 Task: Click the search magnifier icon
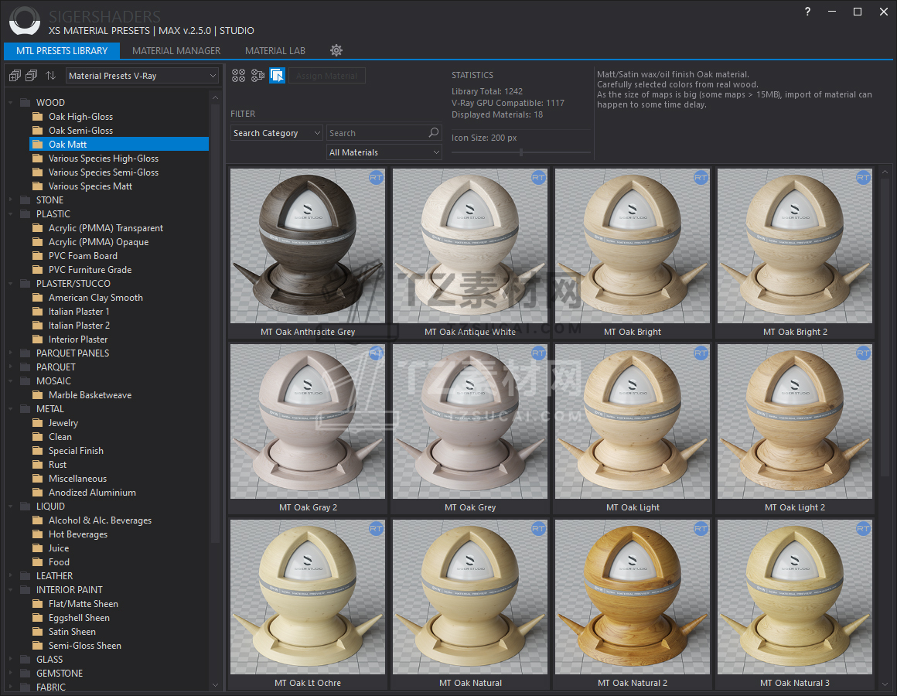[x=434, y=133]
